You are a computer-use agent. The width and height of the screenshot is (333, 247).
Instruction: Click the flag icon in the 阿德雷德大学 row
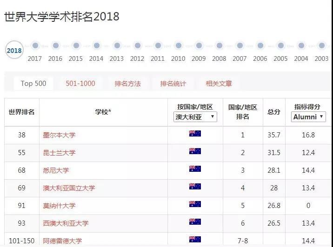pos(195,240)
